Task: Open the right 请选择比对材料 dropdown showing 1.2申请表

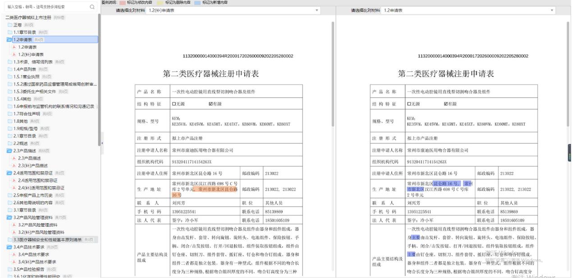Action: point(469,10)
